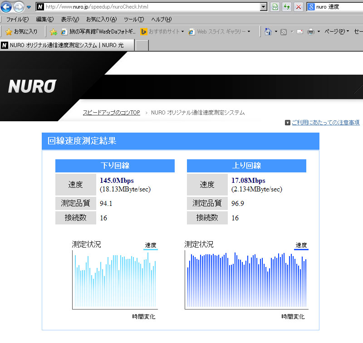This screenshot has width=363, height=343.
Task: Click the 96.9 measurement quality value
Action: point(237,204)
